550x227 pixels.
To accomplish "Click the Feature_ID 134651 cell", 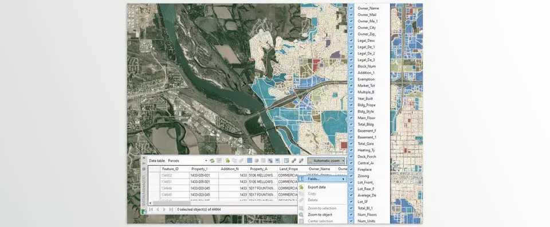I will 174,182.
